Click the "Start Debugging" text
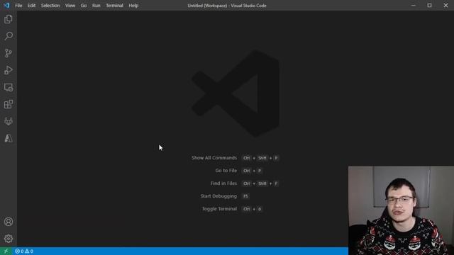Viewport: 454px width, 255px height. [218, 196]
